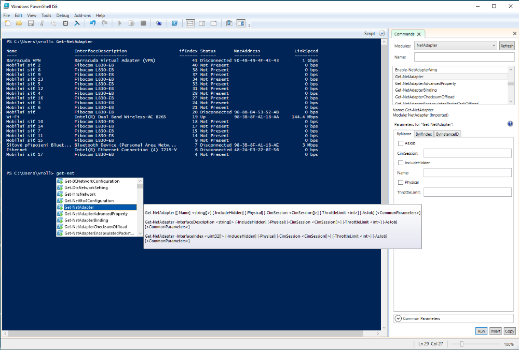This screenshot has height=350, width=519.
Task: Undo the last edit
Action: pos(93,23)
